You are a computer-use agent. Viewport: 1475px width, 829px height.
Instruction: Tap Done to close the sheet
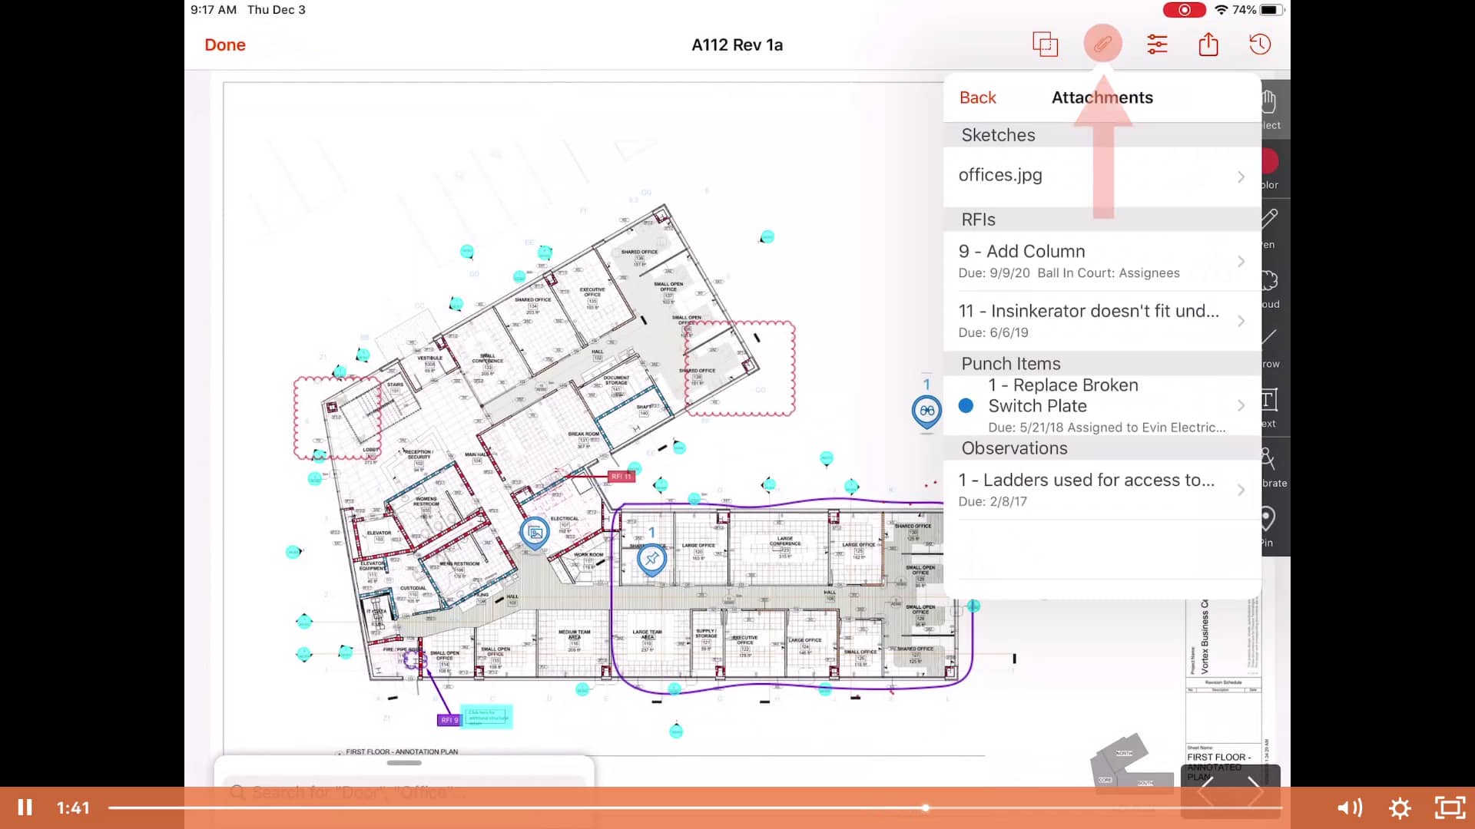point(224,45)
